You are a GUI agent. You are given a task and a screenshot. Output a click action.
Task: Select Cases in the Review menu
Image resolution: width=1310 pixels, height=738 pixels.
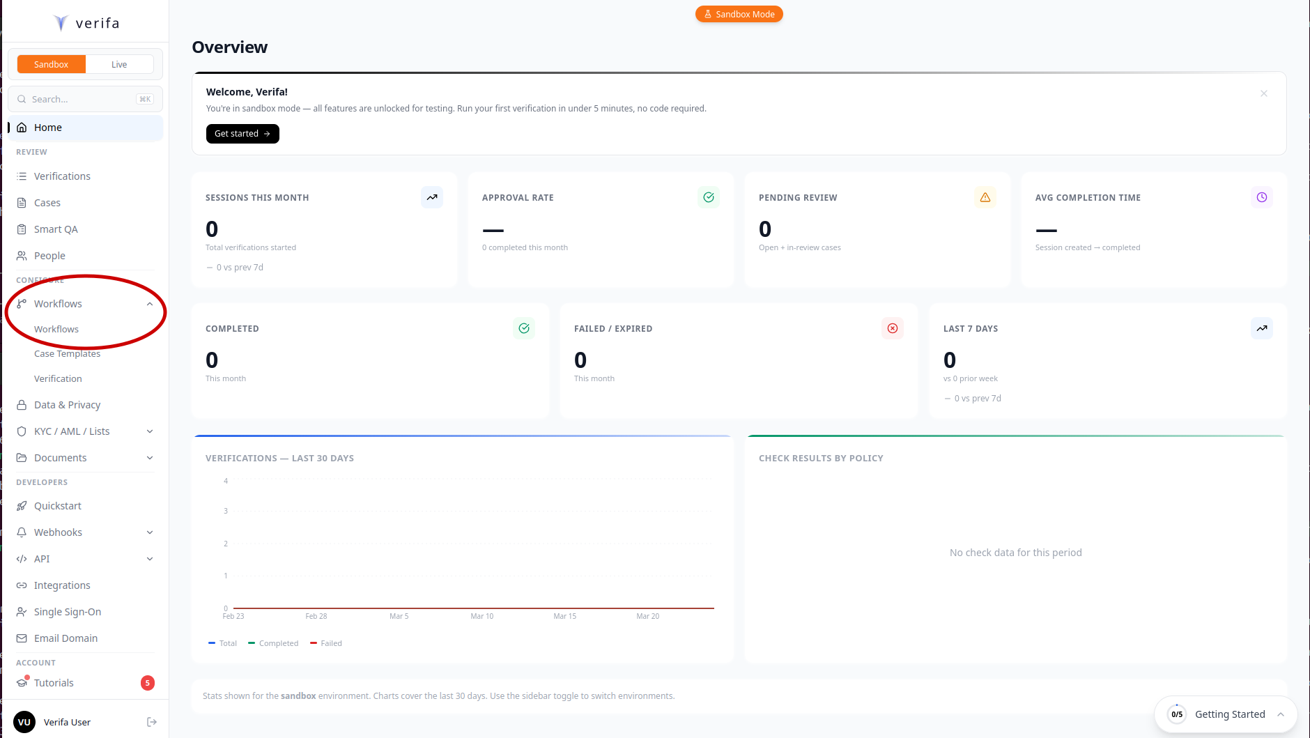(x=47, y=202)
